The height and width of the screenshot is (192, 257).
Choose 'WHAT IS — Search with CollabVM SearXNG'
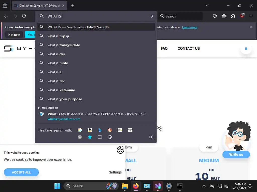(x=96, y=27)
